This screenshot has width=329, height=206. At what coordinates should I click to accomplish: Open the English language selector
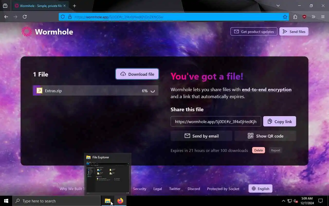coord(260,189)
